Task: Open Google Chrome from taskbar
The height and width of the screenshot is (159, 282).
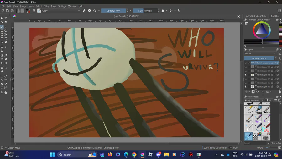Action: pyautogui.click(x=134, y=155)
